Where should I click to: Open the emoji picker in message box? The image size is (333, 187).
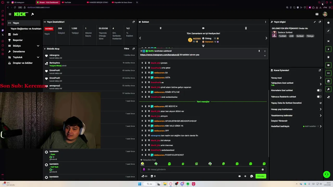[262, 170]
